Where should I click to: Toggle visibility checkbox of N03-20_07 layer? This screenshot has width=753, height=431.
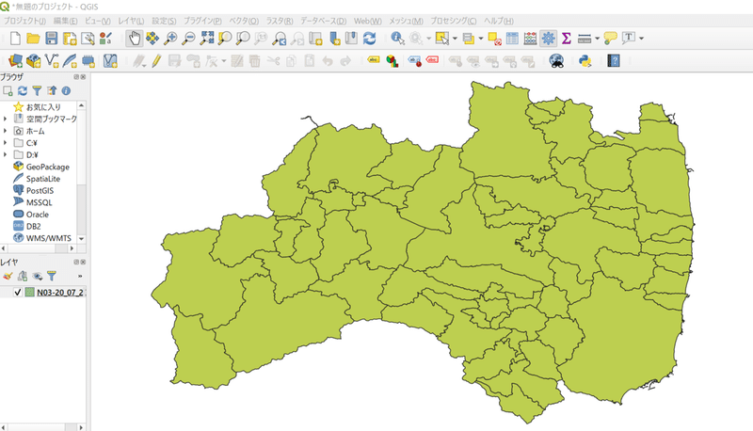(18, 292)
